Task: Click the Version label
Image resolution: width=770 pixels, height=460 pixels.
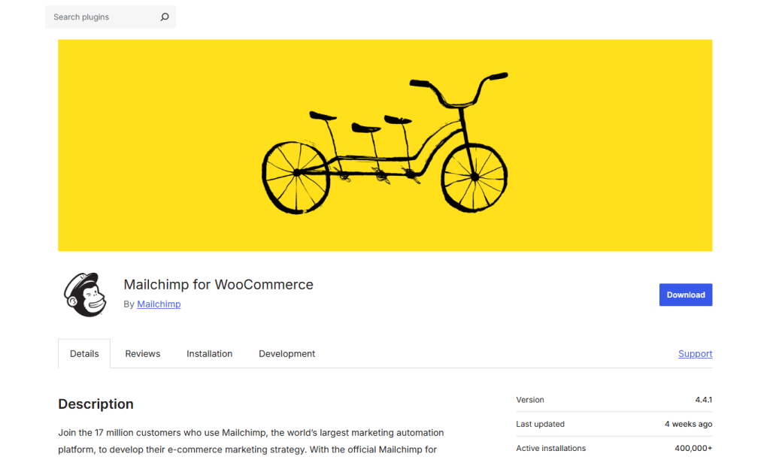Action: tap(530, 400)
